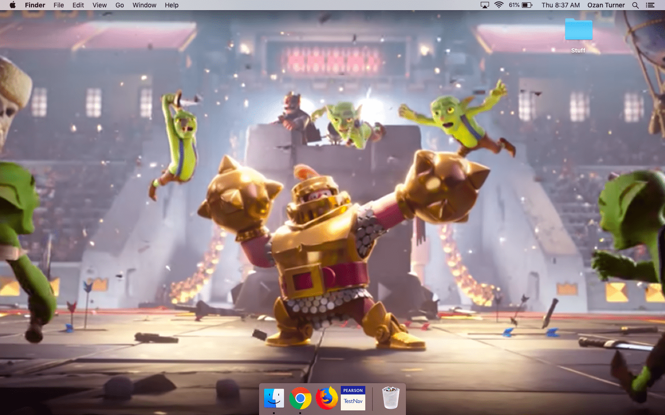Open Spotlight search magnifier
Screen dimensions: 665x415
pos(635,5)
